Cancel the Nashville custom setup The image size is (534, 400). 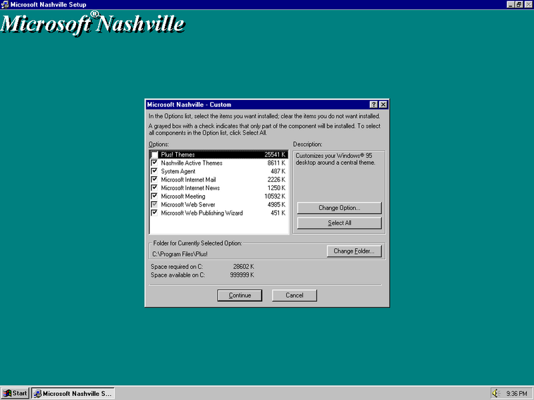pos(294,295)
